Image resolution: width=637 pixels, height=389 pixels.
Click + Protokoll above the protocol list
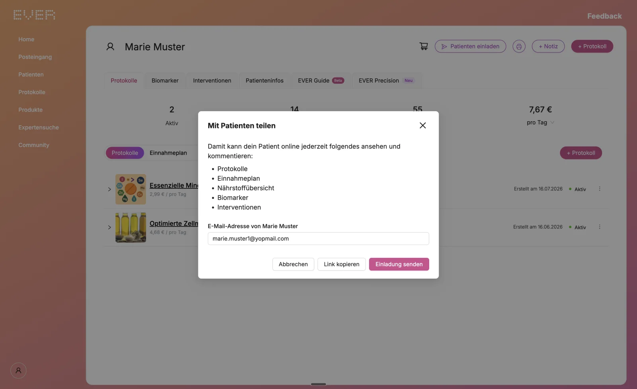(581, 153)
